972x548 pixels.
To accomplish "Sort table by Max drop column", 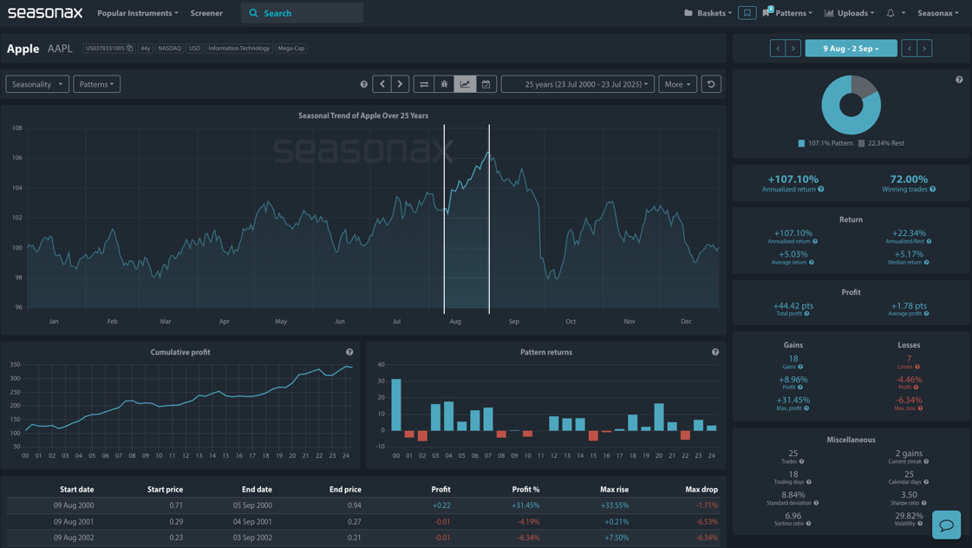I will click(701, 490).
